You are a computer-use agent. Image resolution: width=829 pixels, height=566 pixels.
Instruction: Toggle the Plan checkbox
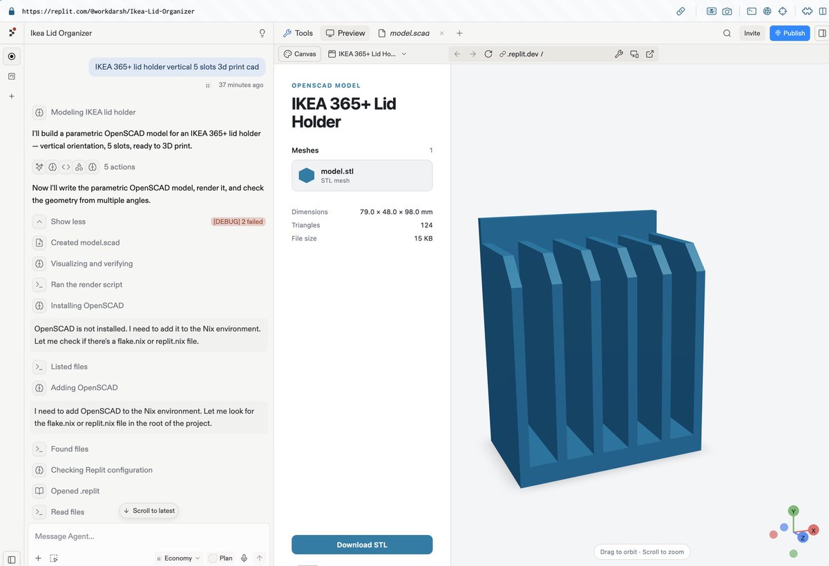(213, 558)
